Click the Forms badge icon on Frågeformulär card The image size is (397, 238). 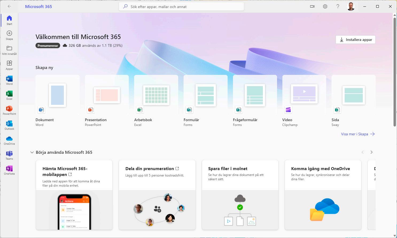coord(239,110)
